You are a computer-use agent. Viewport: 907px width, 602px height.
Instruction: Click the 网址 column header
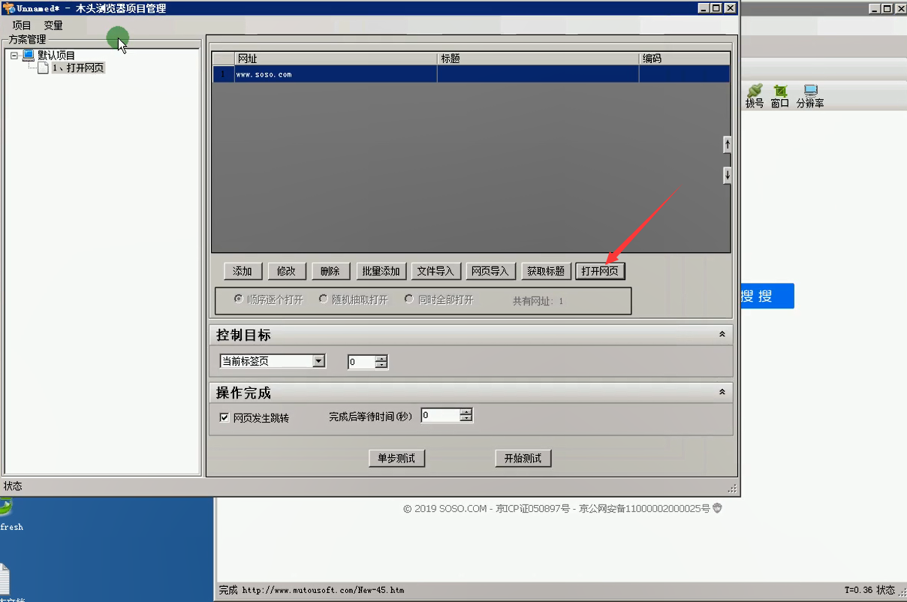(336, 59)
